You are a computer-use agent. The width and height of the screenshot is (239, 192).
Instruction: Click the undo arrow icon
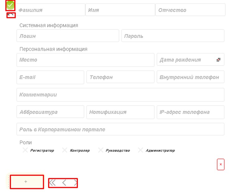(11, 15)
